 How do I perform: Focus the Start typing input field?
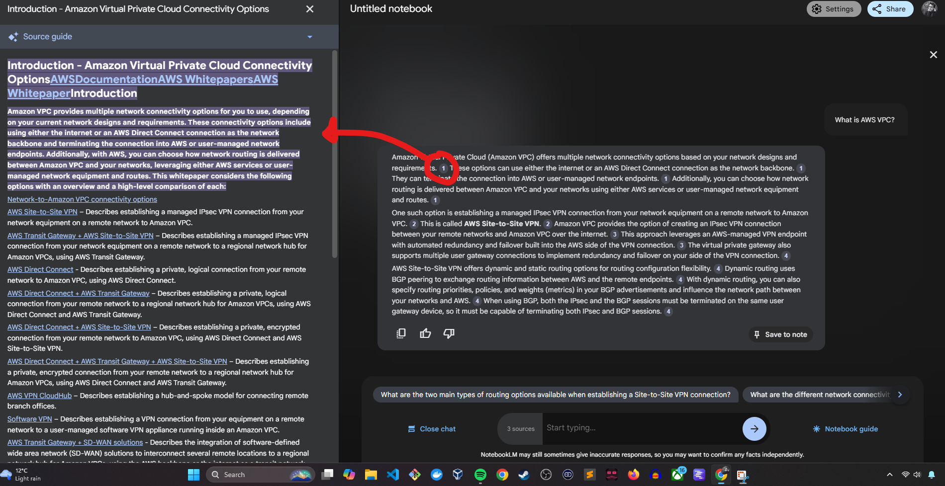(641, 428)
